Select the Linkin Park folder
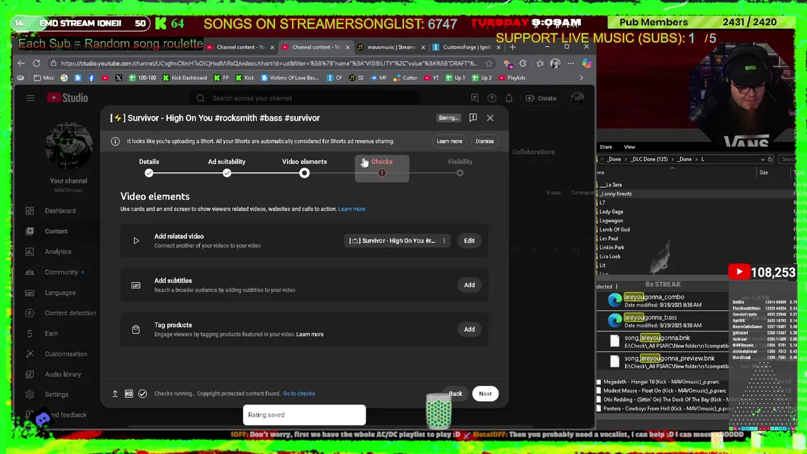Viewport: 807px width, 454px height. click(x=612, y=247)
